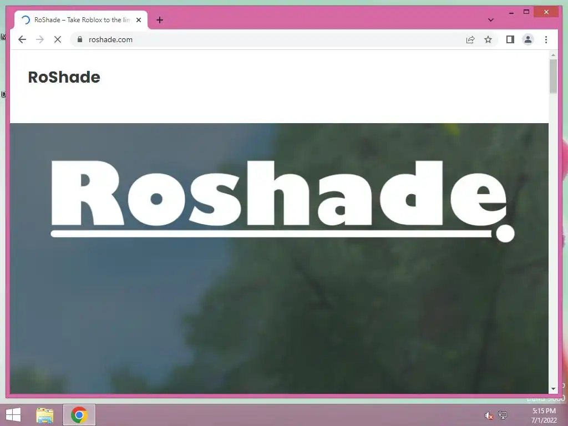
Task: Click the vertical scrollbar thumb
Action: 553,76
